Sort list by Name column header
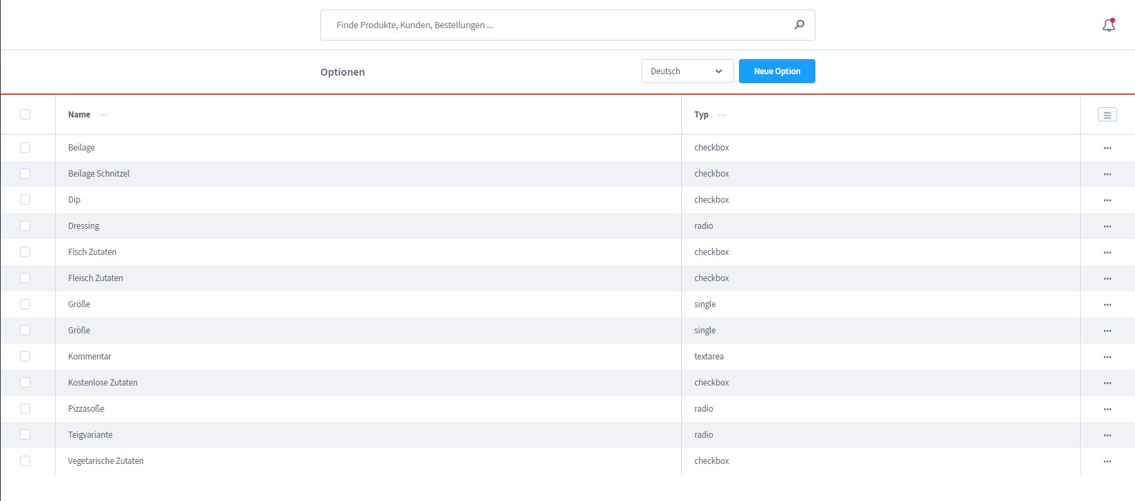The image size is (1135, 501). click(79, 115)
